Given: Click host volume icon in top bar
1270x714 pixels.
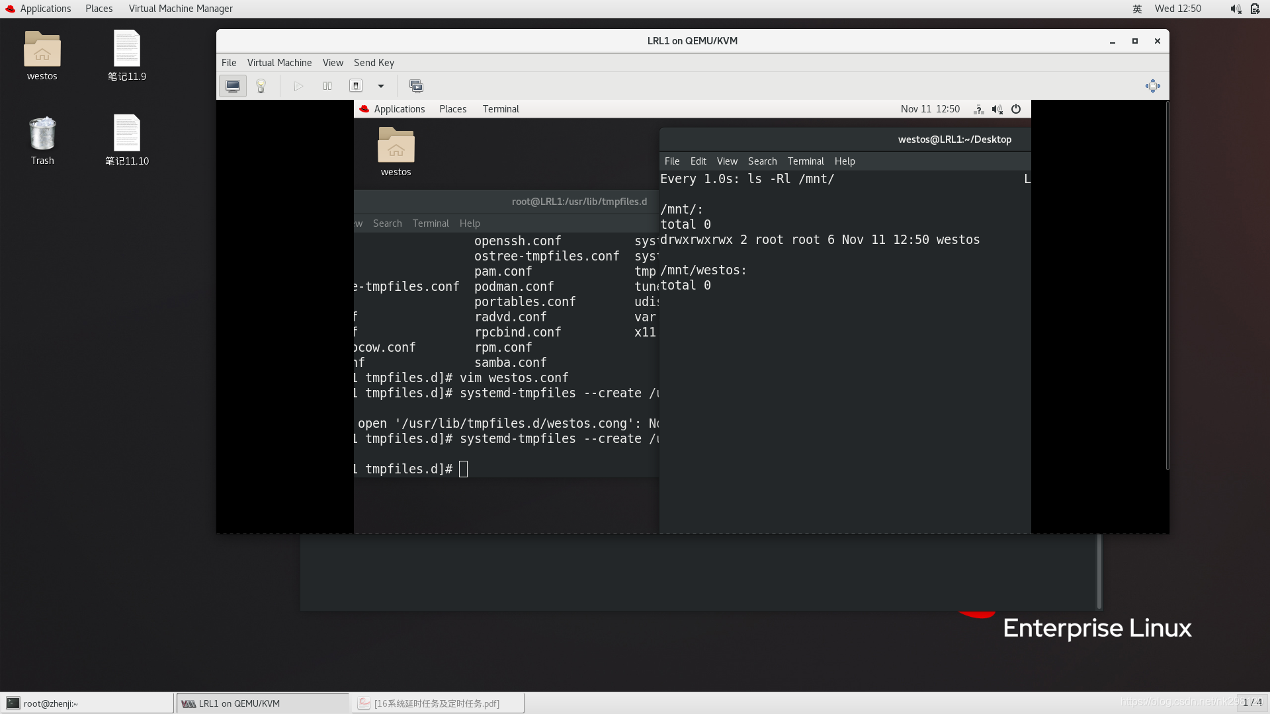Looking at the screenshot, I should tap(1235, 9).
